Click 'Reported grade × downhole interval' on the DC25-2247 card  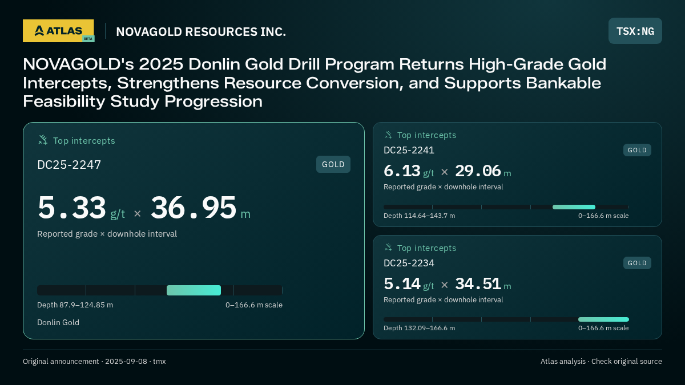pos(107,234)
